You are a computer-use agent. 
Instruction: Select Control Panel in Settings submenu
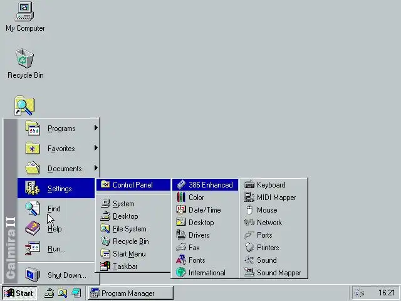coord(133,184)
